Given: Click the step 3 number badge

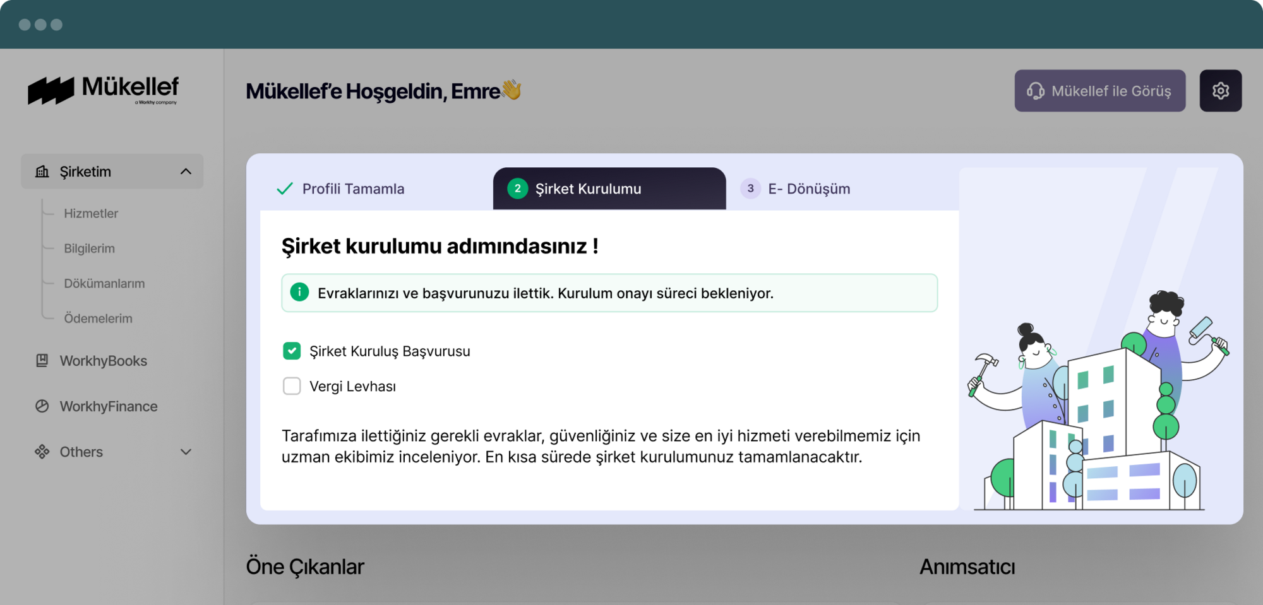Looking at the screenshot, I should click(750, 189).
